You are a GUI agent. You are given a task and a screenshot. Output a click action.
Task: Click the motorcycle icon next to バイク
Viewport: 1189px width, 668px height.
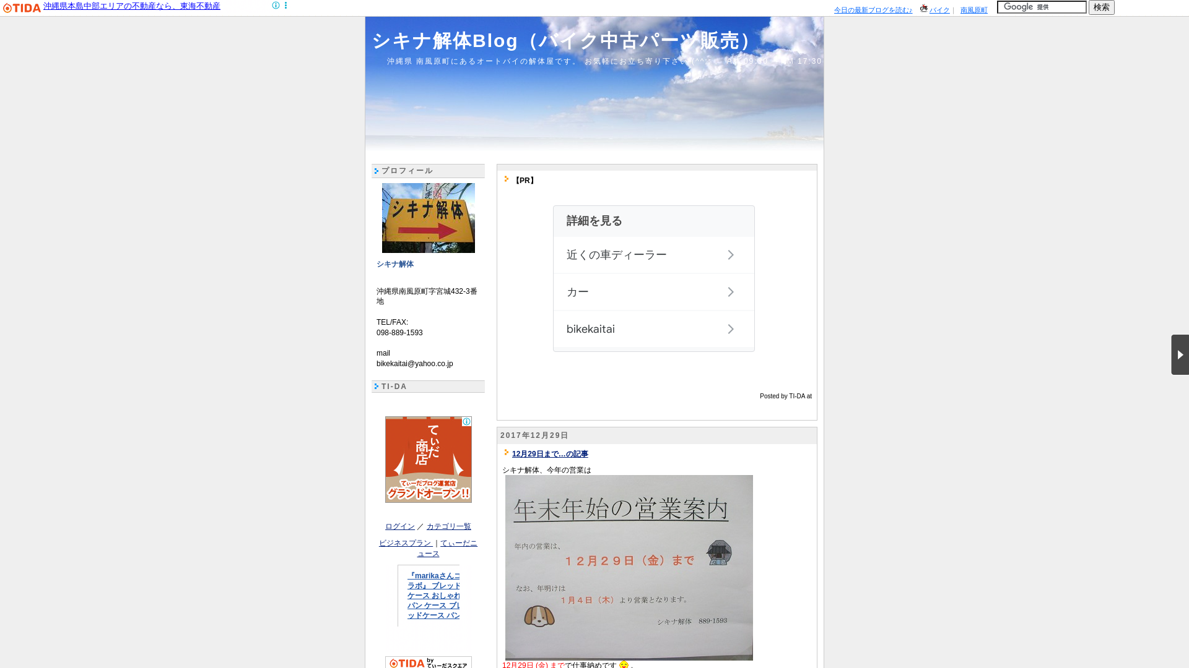click(x=924, y=8)
